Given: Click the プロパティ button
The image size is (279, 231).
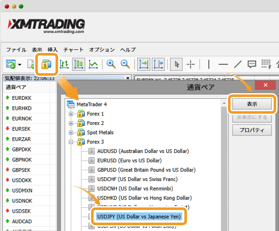Looking at the screenshot, I should pos(252,130).
